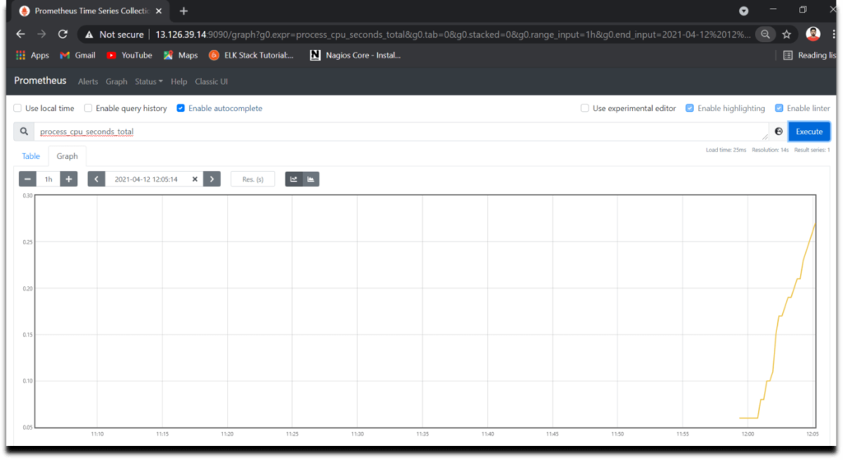Screen dimensions: 843x460
Task: Go back to previous browser page
Action: 21,35
